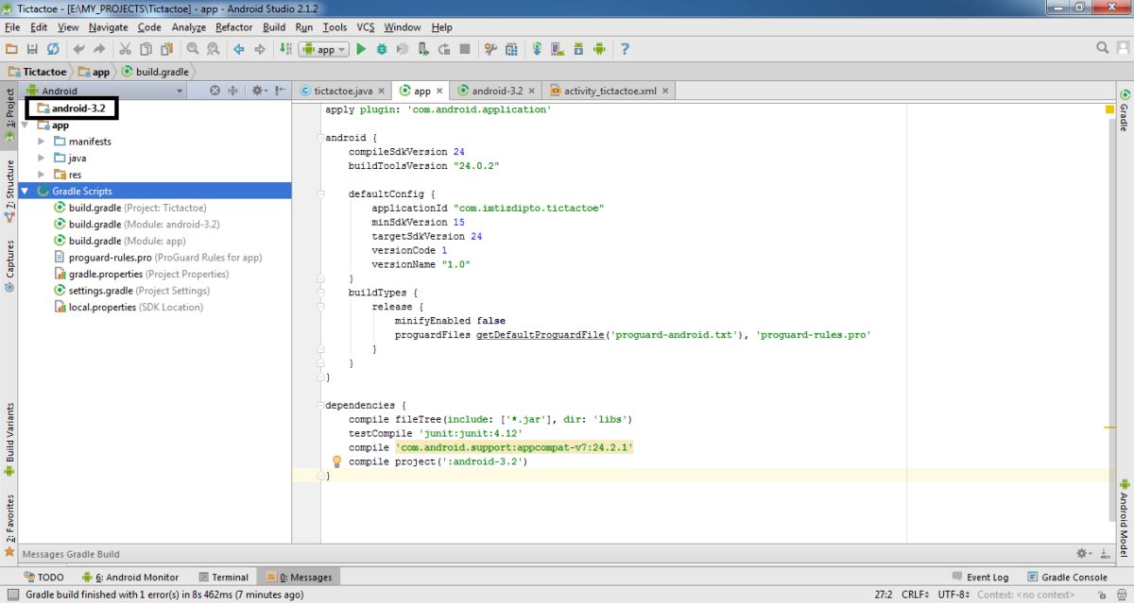Toggle the Gradle Console tool window
The image size is (1134, 603).
tap(1068, 577)
